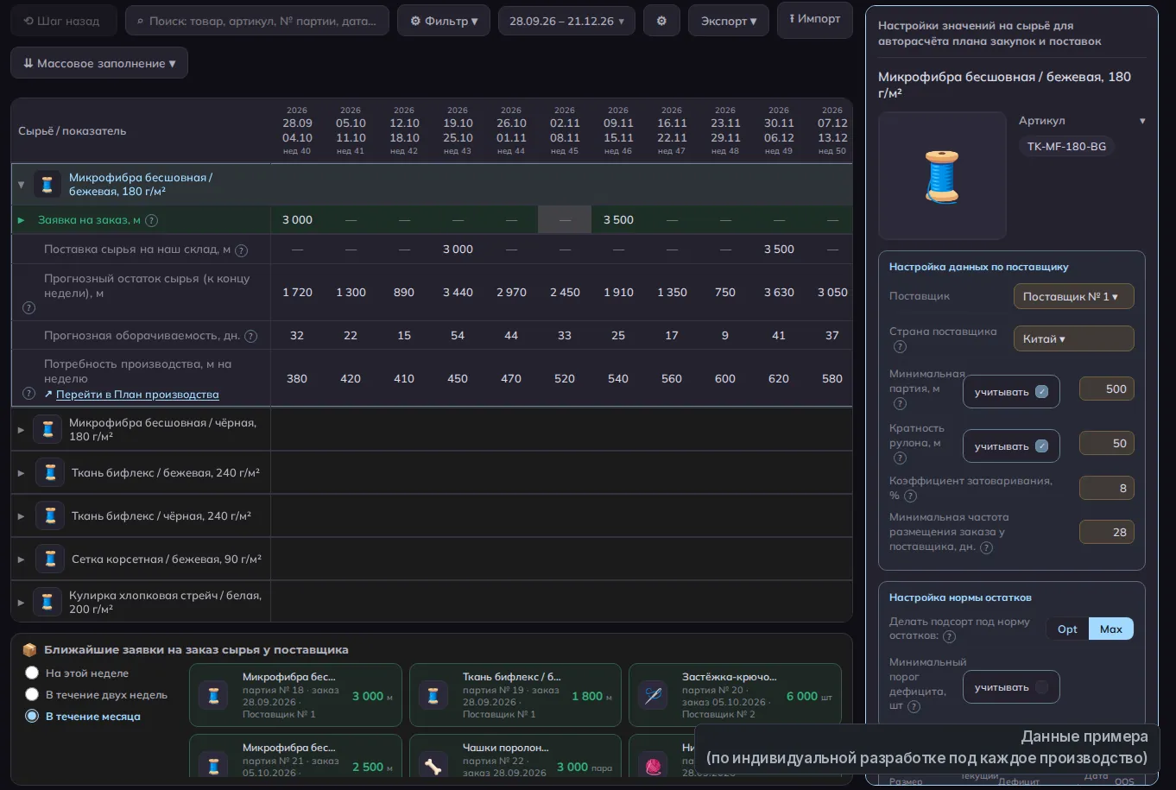This screenshot has height=790, width=1176.
Task: Click the blue spool product thumbnail
Action: pyautogui.click(x=942, y=175)
